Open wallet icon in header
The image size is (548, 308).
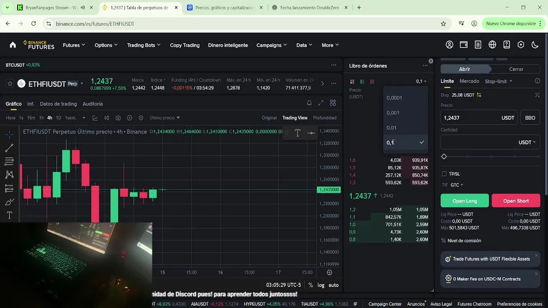(x=464, y=45)
